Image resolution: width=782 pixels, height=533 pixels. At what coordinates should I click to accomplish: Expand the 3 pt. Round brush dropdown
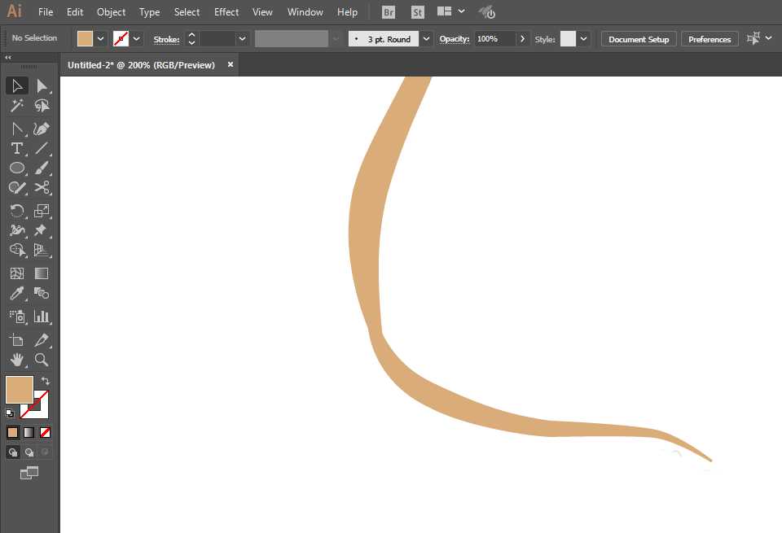click(x=425, y=39)
